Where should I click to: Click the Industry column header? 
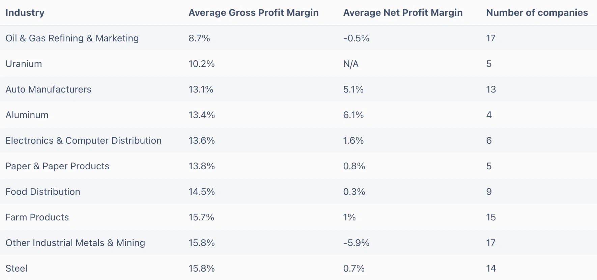(x=25, y=12)
